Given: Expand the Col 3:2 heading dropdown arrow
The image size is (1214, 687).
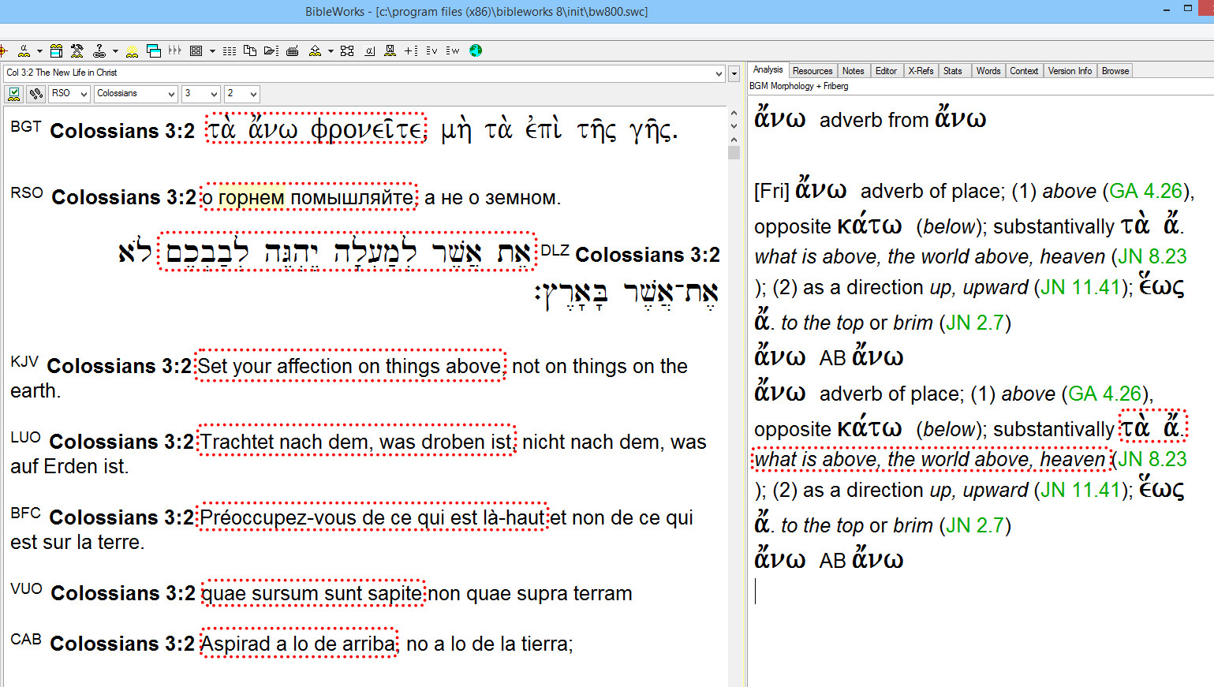Looking at the screenshot, I should 719,73.
